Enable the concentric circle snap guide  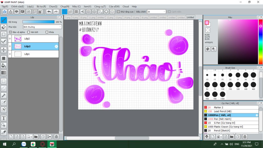click(x=95, y=12)
